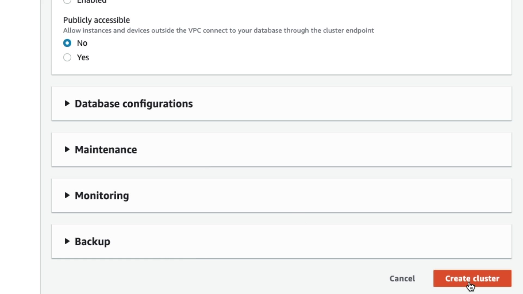Screen dimensions: 523x294
Task: Select the No radio button
Action: click(x=67, y=43)
